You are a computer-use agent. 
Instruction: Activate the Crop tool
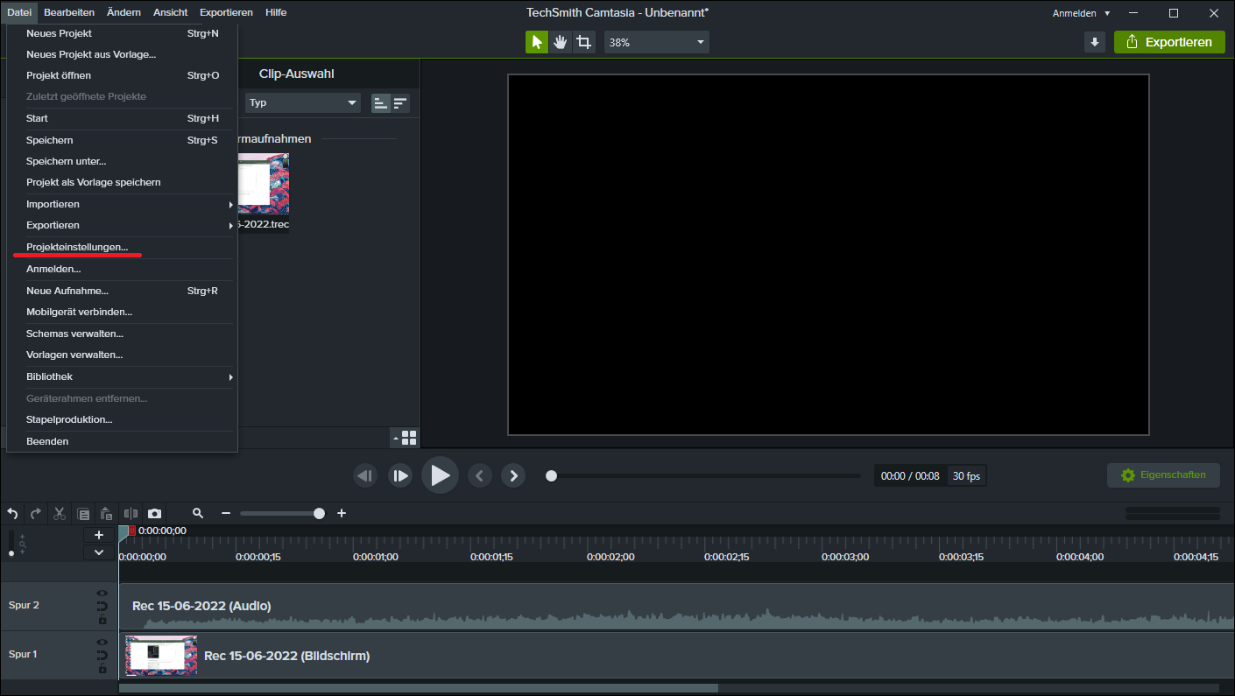(x=584, y=42)
